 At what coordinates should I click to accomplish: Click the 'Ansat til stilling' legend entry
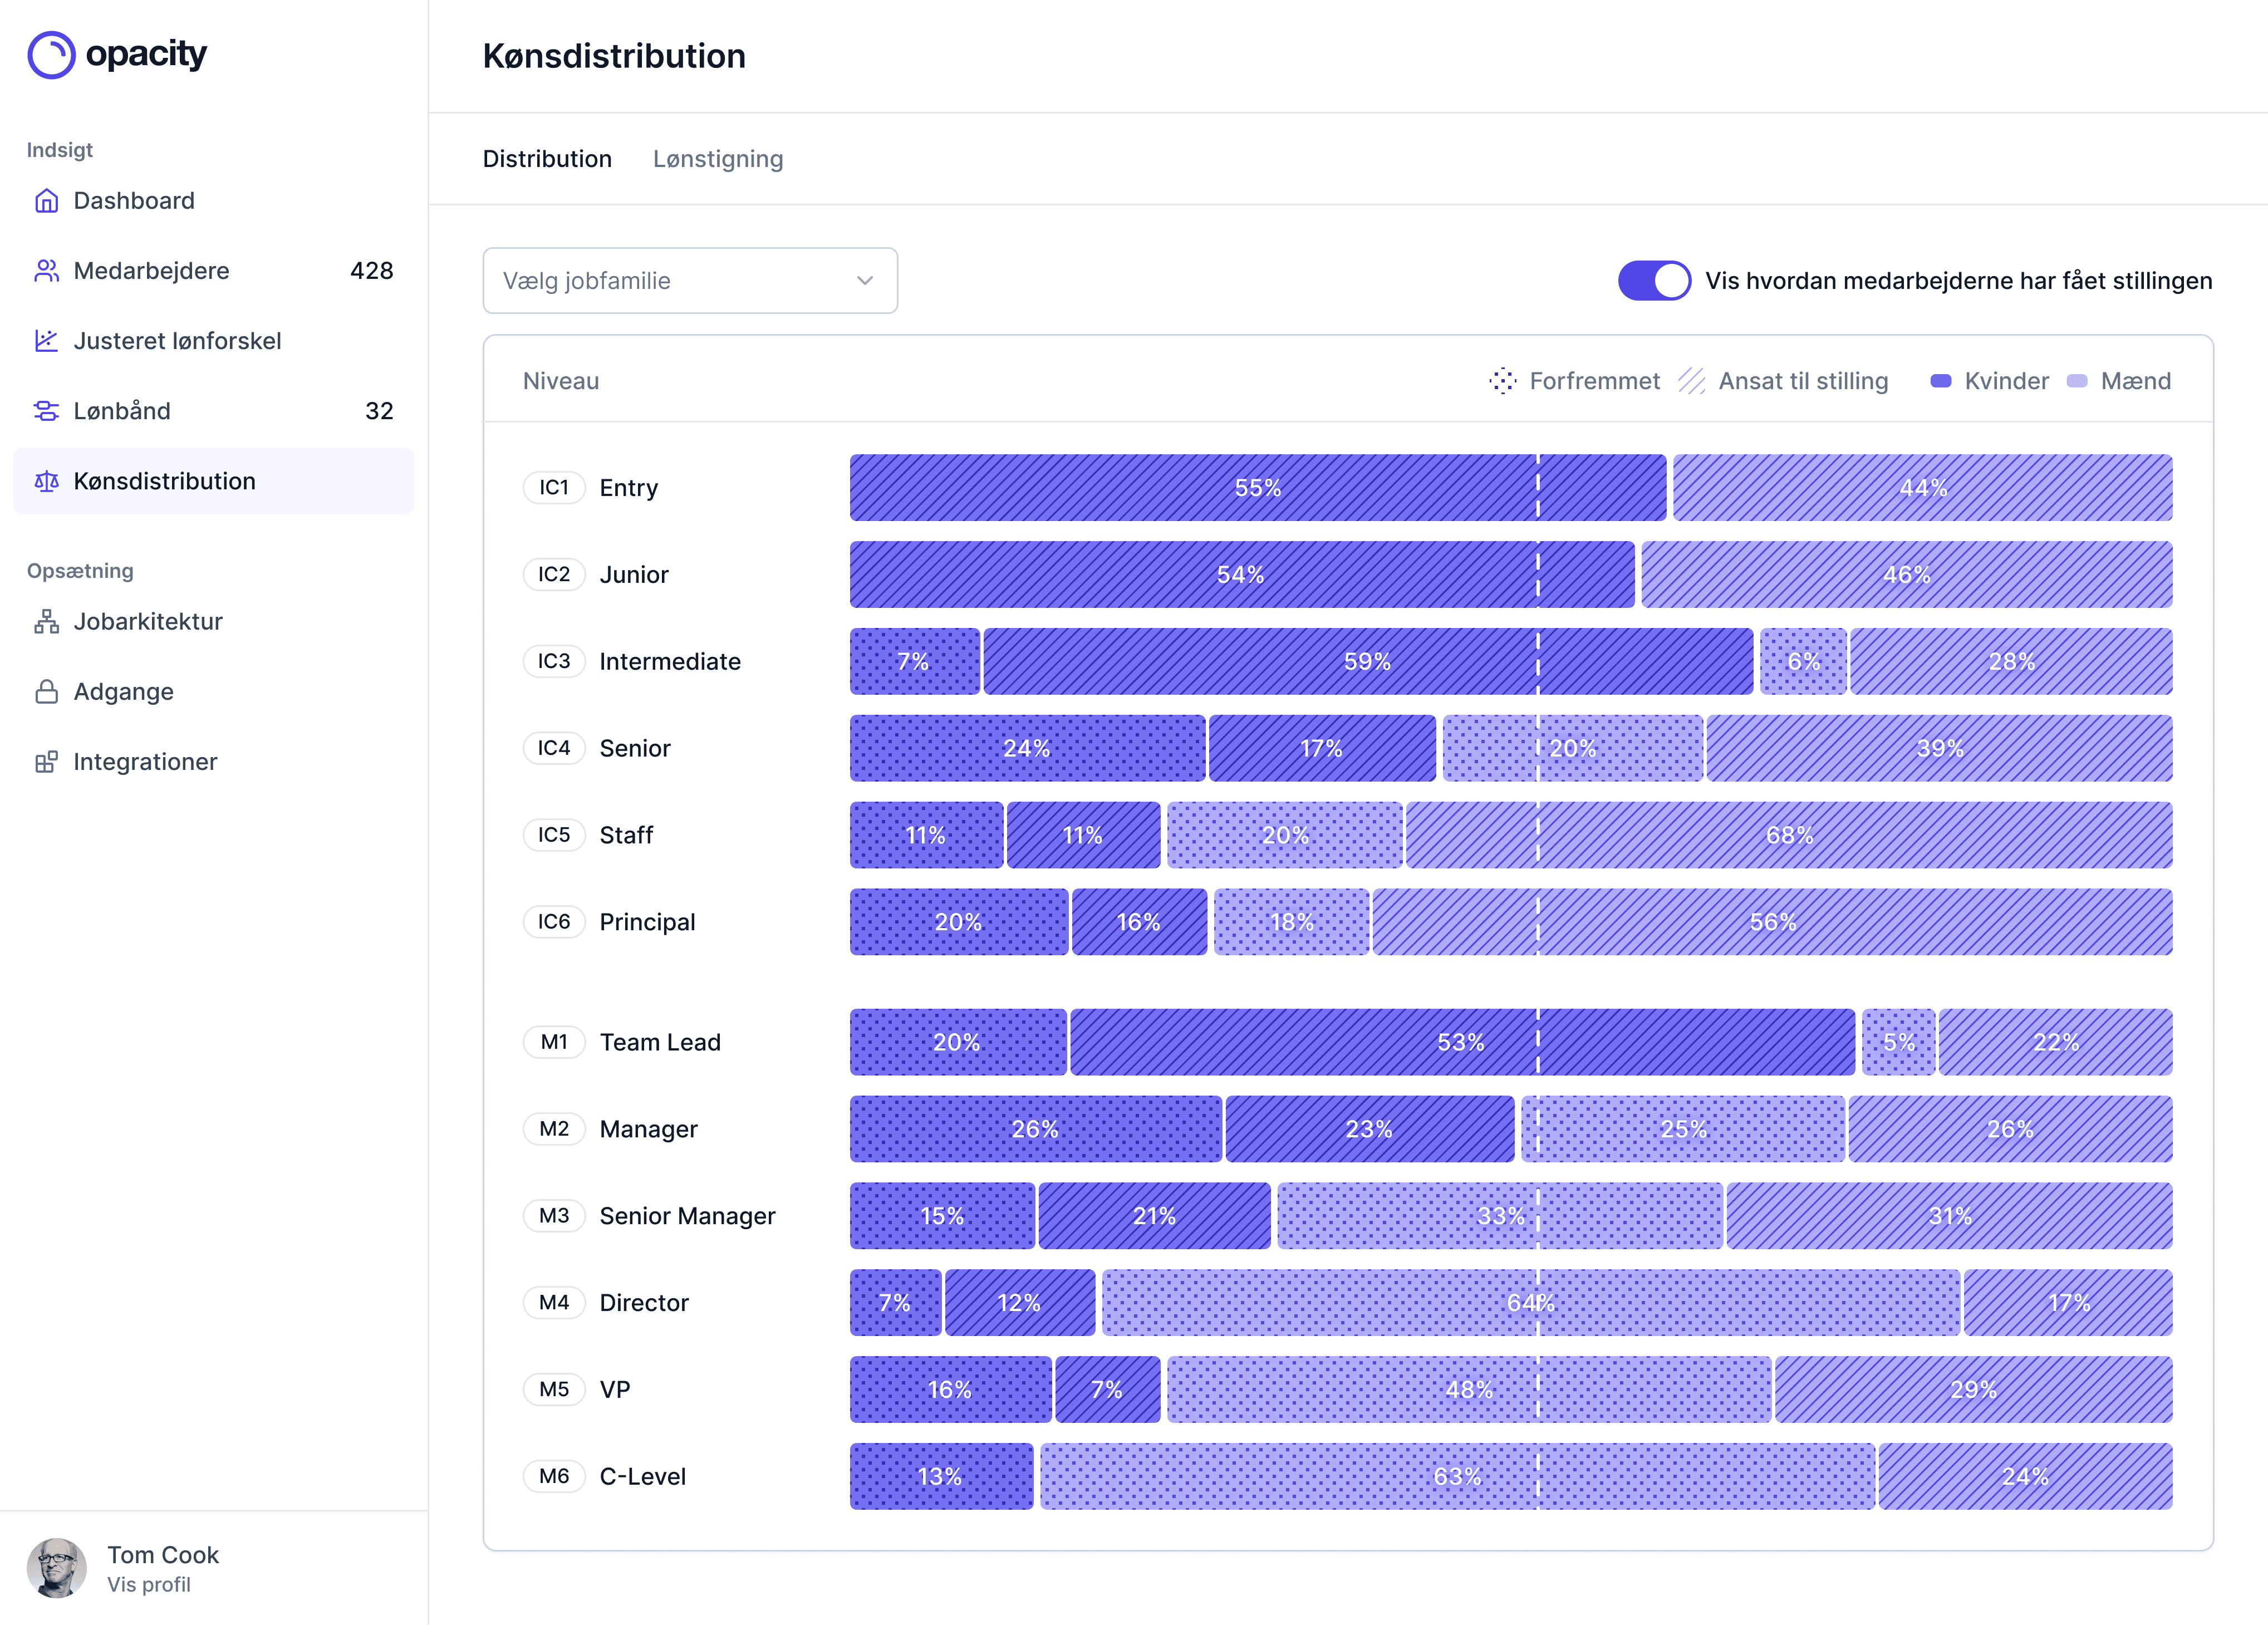1785,380
